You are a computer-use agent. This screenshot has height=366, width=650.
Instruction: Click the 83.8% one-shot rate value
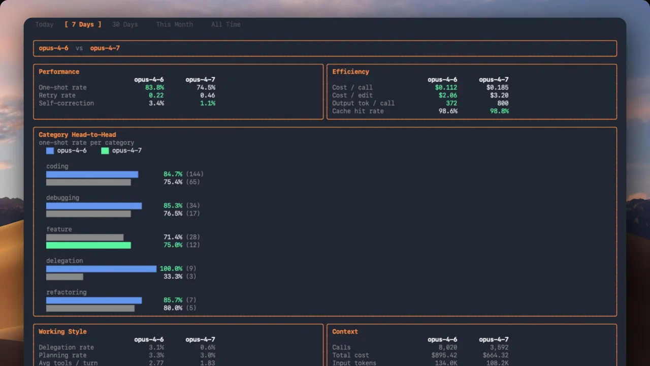point(154,87)
